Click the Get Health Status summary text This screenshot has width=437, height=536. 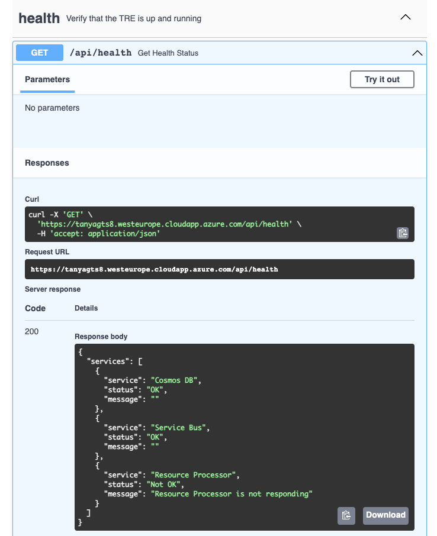pyautogui.click(x=168, y=53)
